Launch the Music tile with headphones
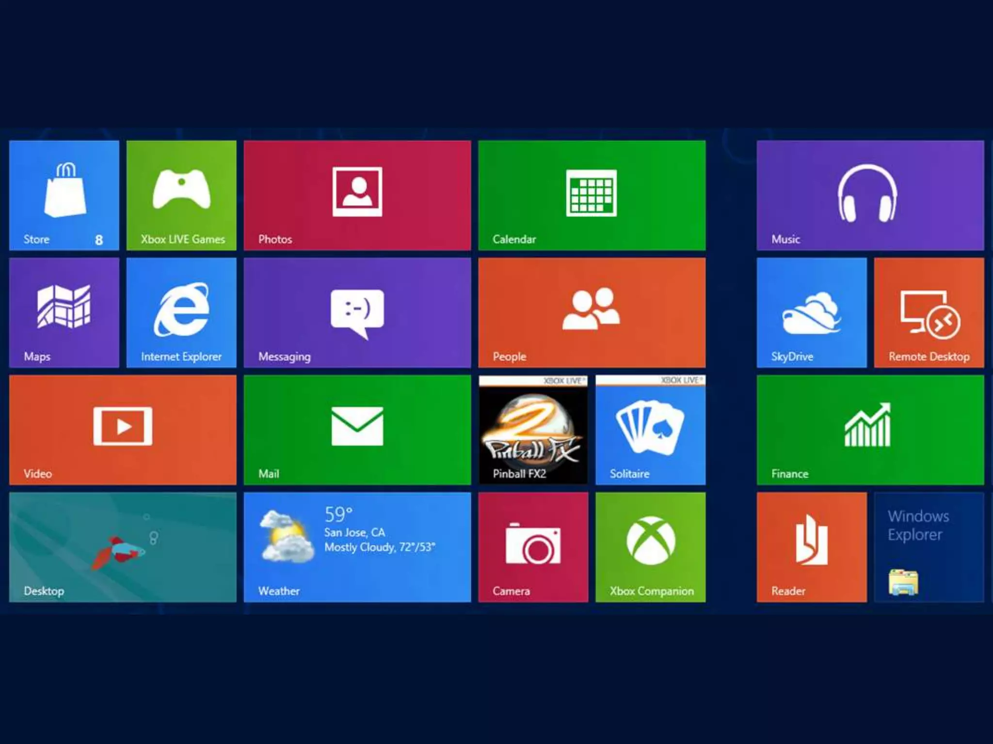Image resolution: width=993 pixels, height=744 pixels. pos(870,195)
